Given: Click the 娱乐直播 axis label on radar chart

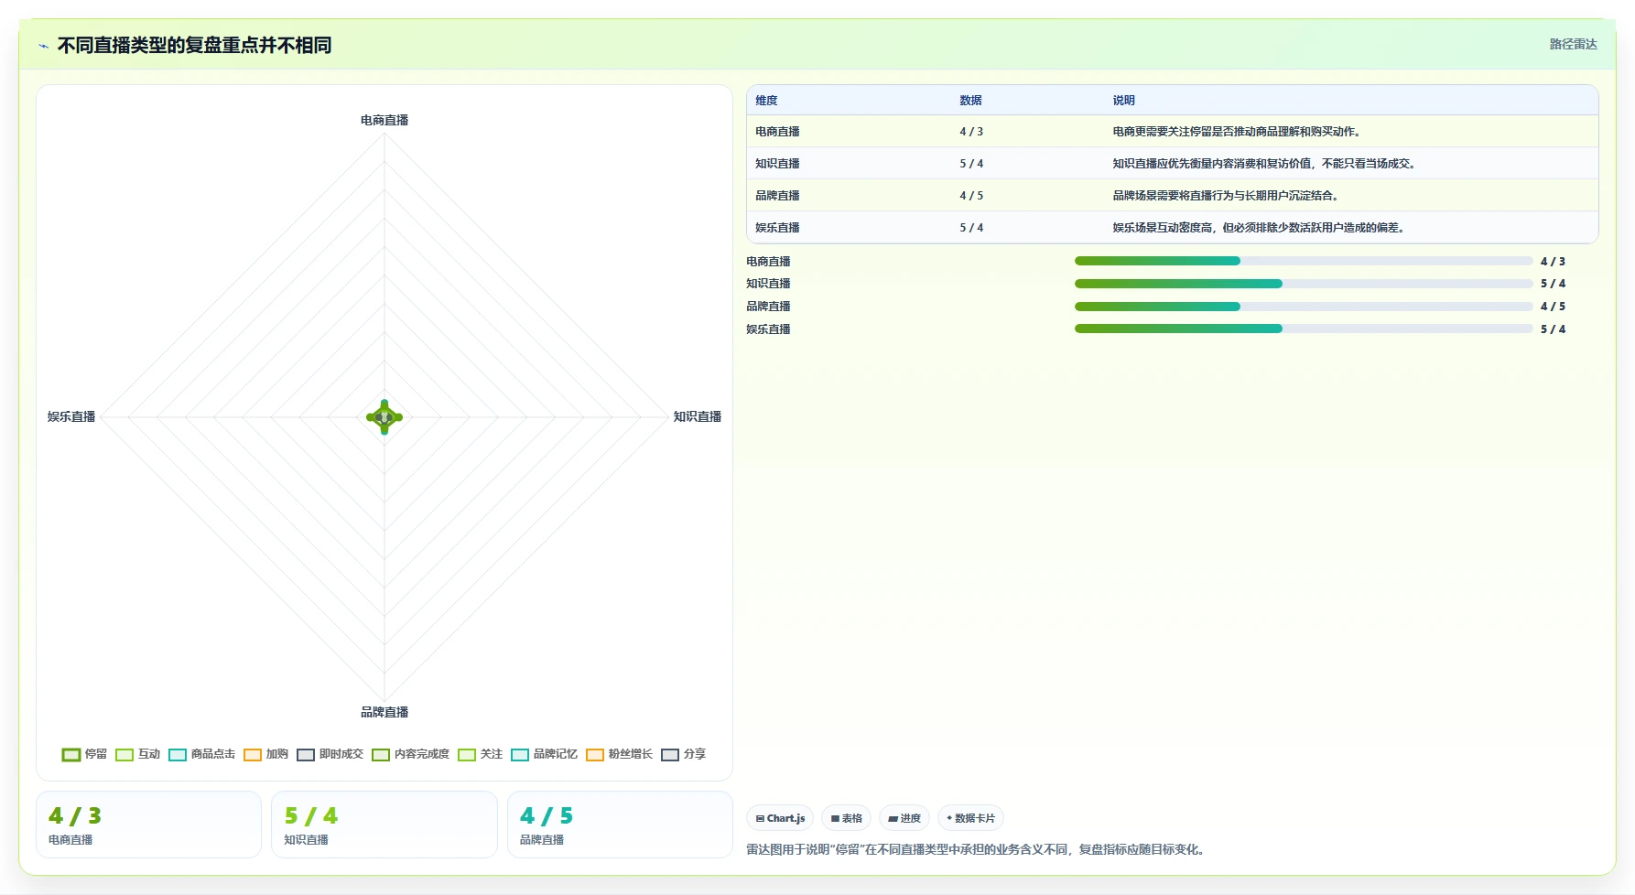Looking at the screenshot, I should click(x=71, y=417).
